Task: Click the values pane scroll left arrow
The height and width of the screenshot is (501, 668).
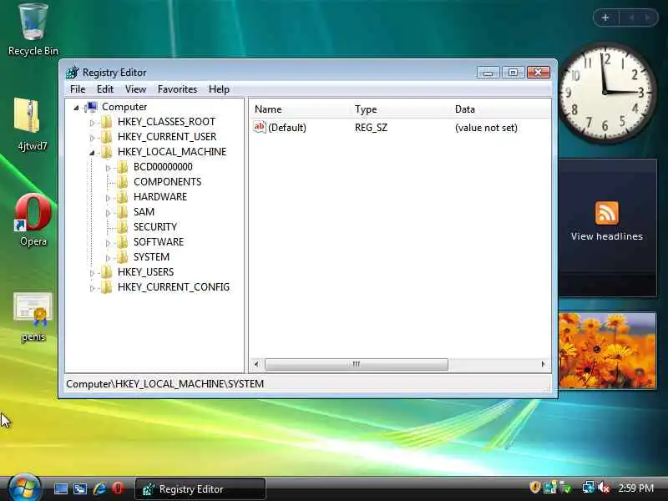Action: tap(256, 364)
